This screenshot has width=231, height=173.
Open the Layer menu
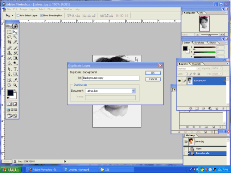[x=32, y=9]
